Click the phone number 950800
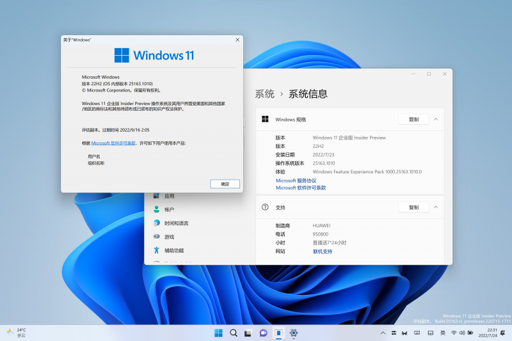 pos(321,234)
